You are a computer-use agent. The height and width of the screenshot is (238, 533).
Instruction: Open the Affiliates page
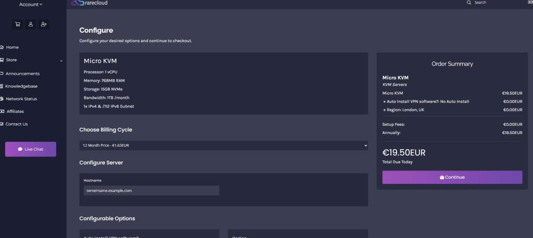click(x=15, y=111)
